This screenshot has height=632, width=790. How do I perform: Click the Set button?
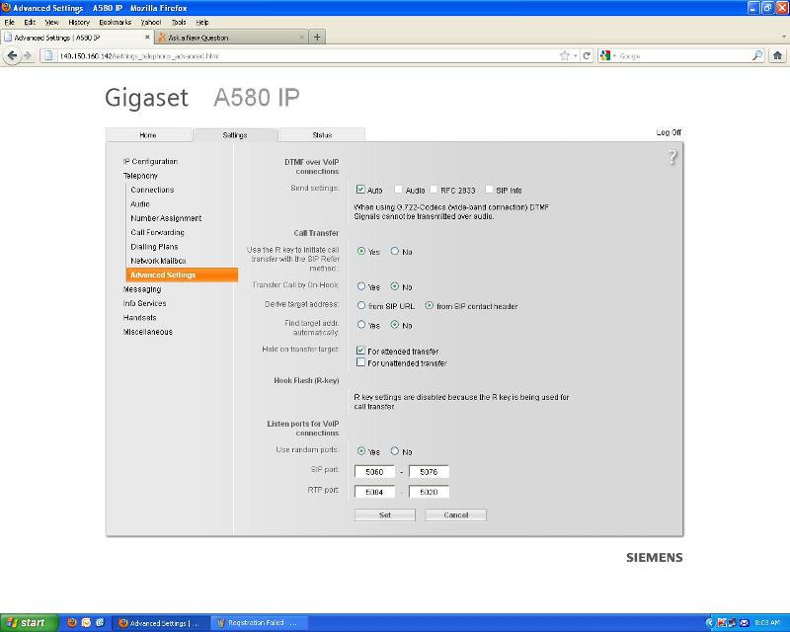[x=385, y=514]
